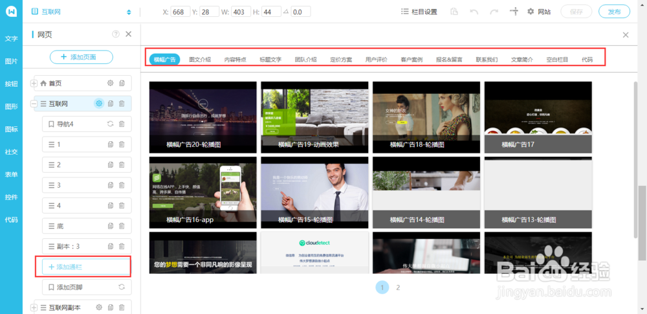The width and height of the screenshot is (647, 314).
Task: Open settings gear for 互联网 page
Action: click(x=98, y=104)
